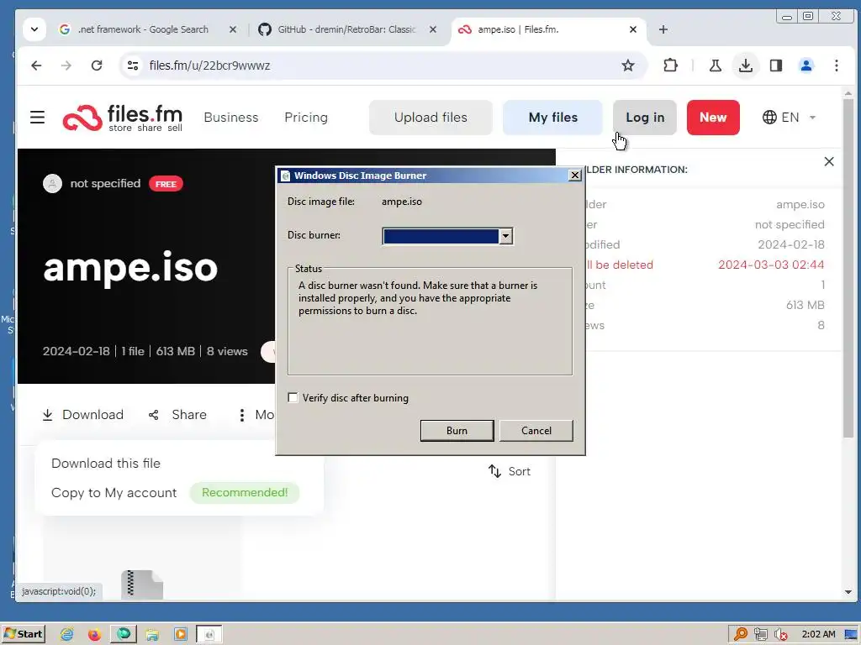The height and width of the screenshot is (645, 861).
Task: Open the files.fm hamburger menu
Action: (37, 118)
